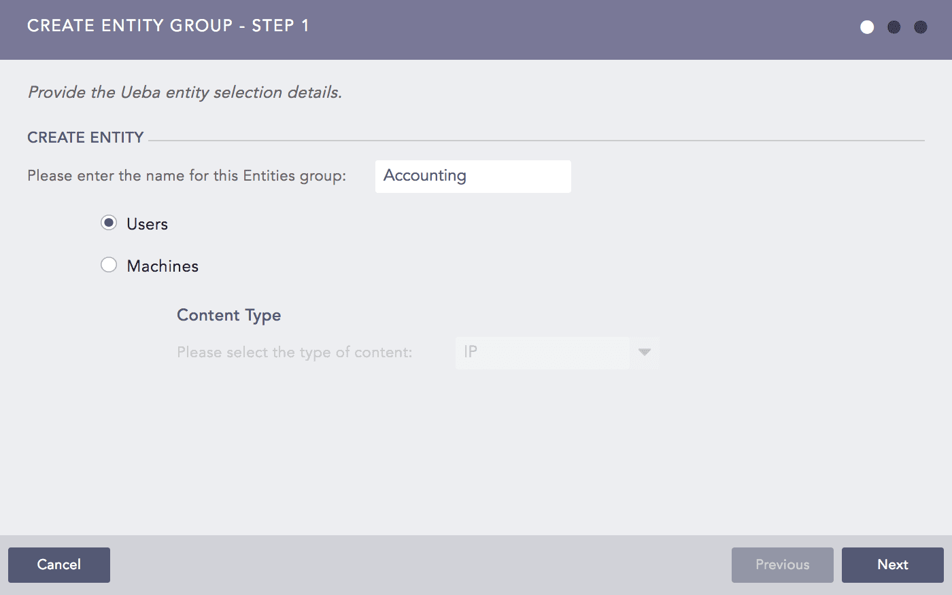
Task: Click the Next button
Action: 892,564
